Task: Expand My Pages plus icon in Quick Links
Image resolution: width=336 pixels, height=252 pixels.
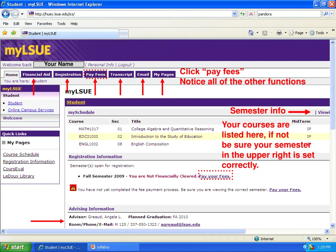Action: 4,143
